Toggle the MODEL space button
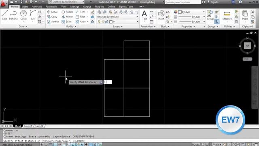259x146 pixels. [196, 144]
